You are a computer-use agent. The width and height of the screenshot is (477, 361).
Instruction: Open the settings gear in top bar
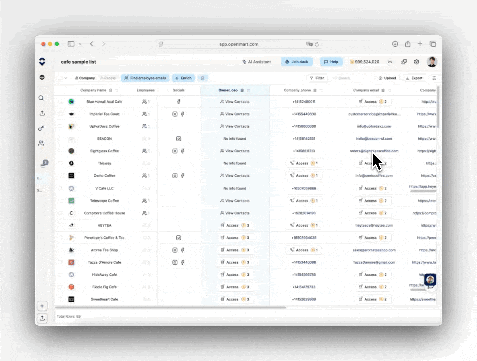coord(416,62)
